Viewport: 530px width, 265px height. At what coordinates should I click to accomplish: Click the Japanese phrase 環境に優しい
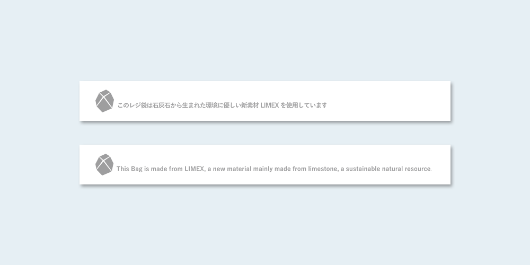click(x=224, y=105)
